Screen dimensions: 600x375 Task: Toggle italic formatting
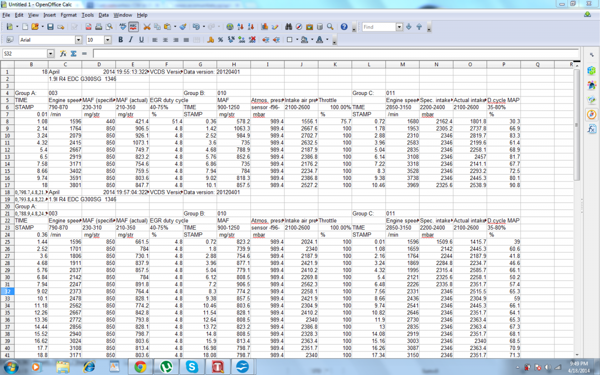131,39
